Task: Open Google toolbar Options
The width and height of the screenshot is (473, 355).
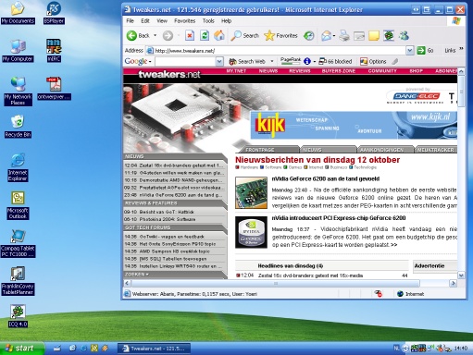Action: (x=373, y=61)
